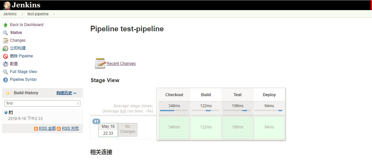
Task: Click the Pipeline test-pipeline page heading
Action: 127,29
